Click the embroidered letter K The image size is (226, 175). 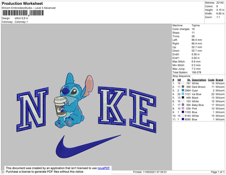coord(112,106)
